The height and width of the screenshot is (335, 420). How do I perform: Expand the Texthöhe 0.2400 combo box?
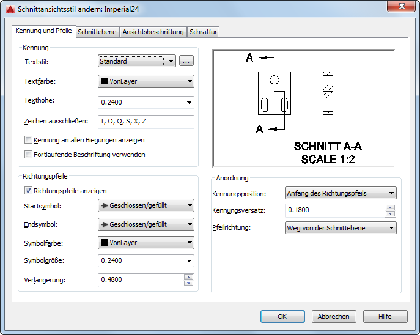(x=189, y=102)
